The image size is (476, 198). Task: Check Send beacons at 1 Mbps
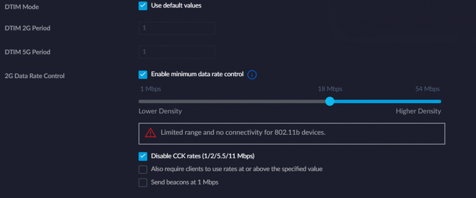click(143, 182)
